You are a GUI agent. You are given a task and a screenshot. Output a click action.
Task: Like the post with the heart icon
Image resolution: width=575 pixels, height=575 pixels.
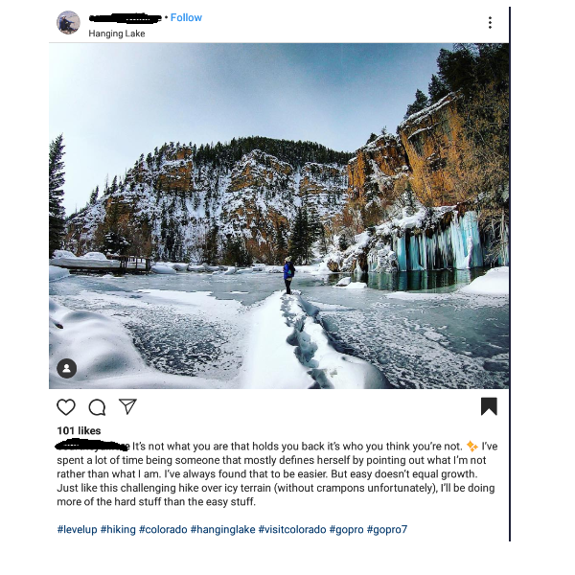66,407
